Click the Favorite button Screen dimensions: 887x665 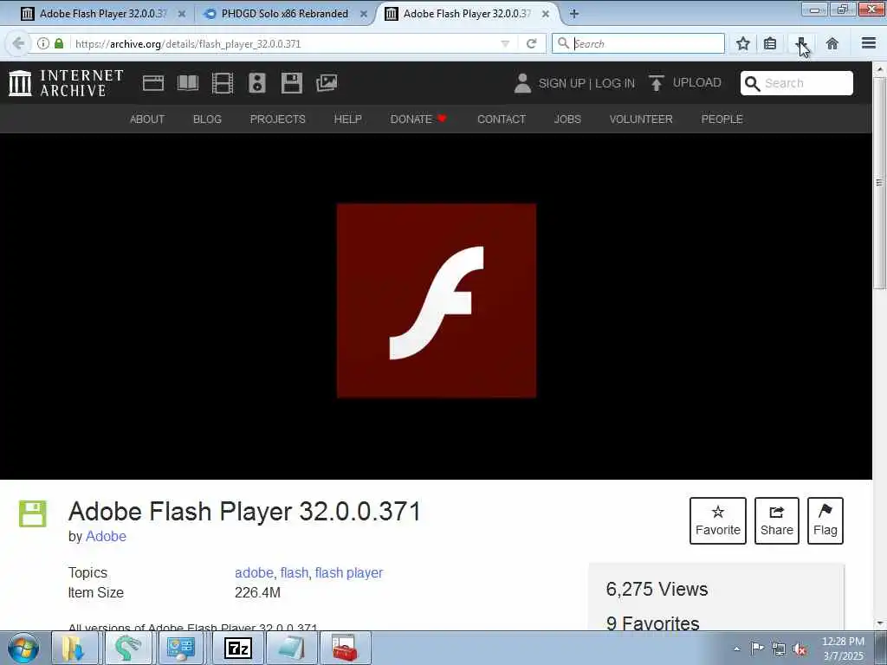[718, 520]
